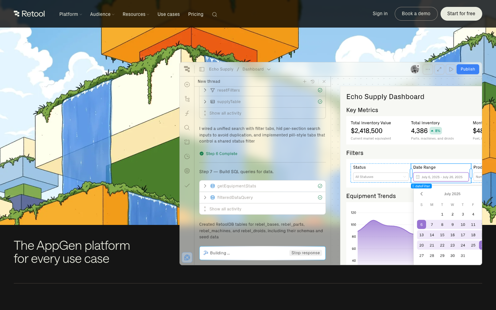Click the database icon beside filteredDataQuery
496x310 pixels.
pos(213,197)
